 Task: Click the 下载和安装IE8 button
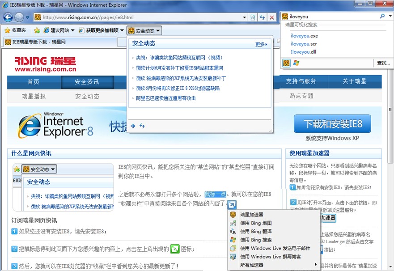333,124
